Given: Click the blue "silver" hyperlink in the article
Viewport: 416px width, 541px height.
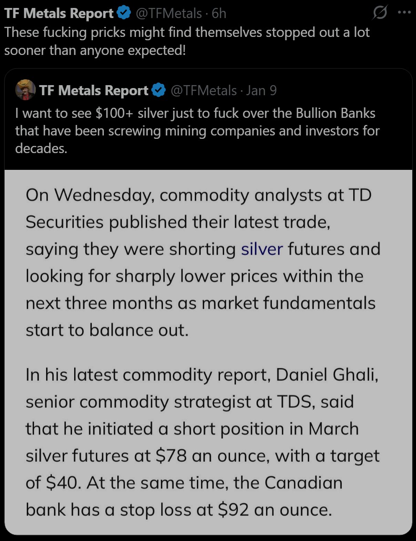Looking at the screenshot, I should pyautogui.click(x=262, y=249).
